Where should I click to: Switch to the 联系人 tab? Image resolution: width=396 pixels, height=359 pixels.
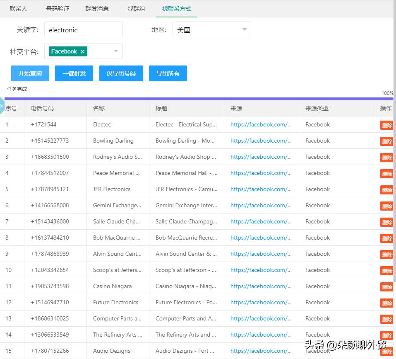tap(18, 9)
